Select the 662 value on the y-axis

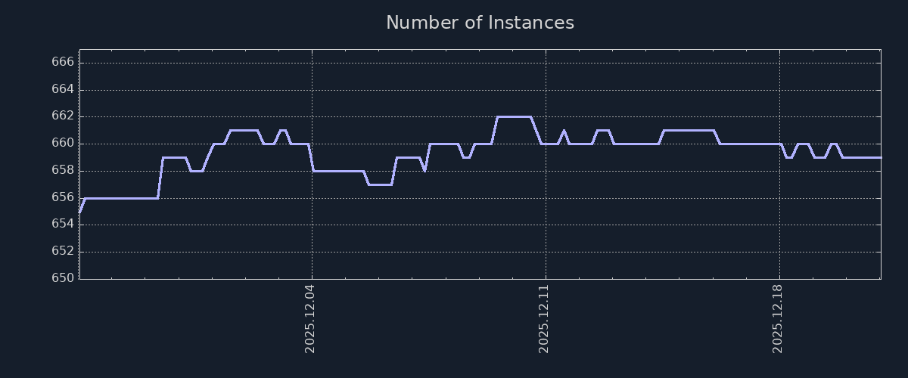[63, 116]
